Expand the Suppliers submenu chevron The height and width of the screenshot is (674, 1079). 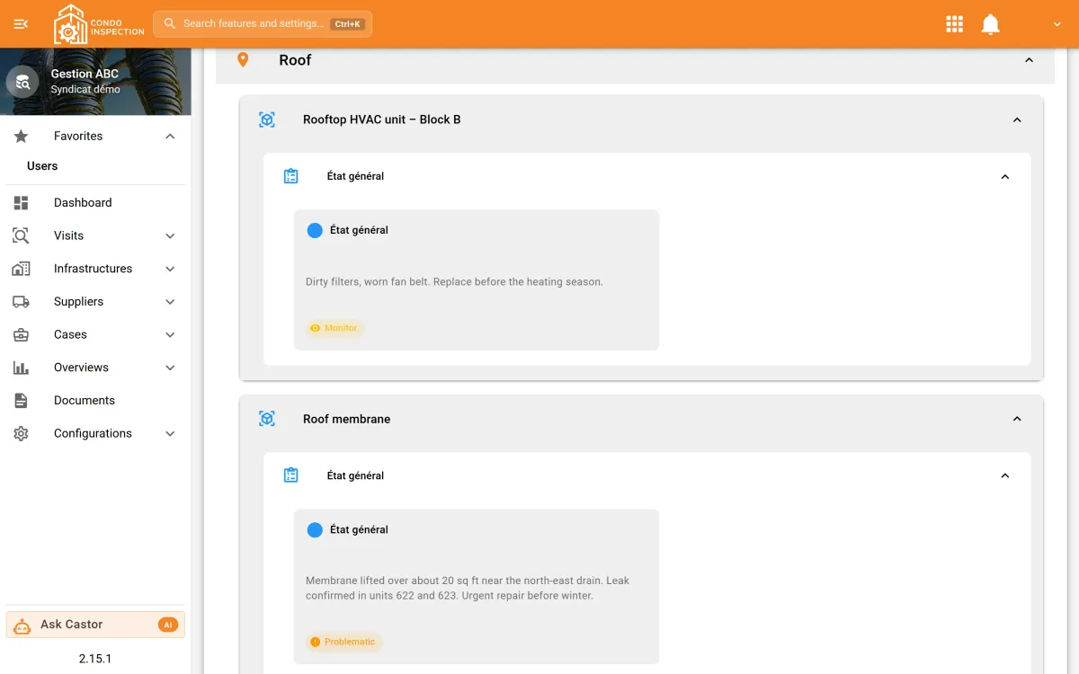[170, 301]
